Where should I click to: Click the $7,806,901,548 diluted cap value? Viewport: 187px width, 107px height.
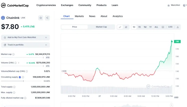(x=42, y=98)
